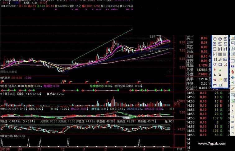Click the 买二 price 8.08 row
The image size is (235, 151).
pyautogui.click(x=197, y=38)
